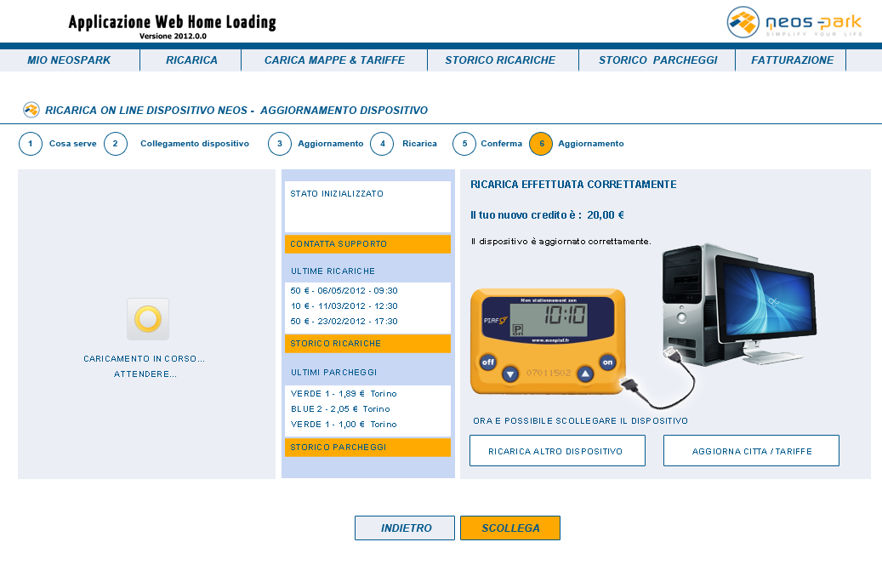Screen dimensions: 882x582
Task: Open CARICA MAPPE & TARIFFE menu
Action: [335, 60]
